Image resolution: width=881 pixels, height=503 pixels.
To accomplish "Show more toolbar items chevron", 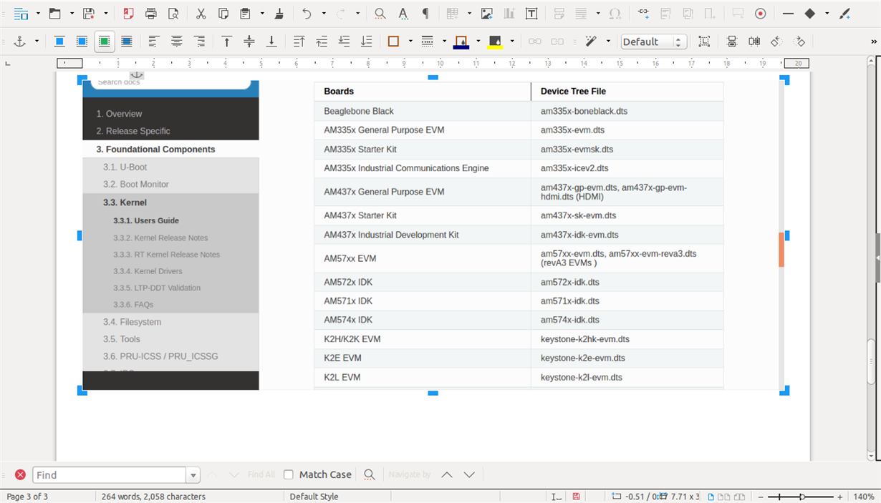I will pyautogui.click(x=873, y=41).
